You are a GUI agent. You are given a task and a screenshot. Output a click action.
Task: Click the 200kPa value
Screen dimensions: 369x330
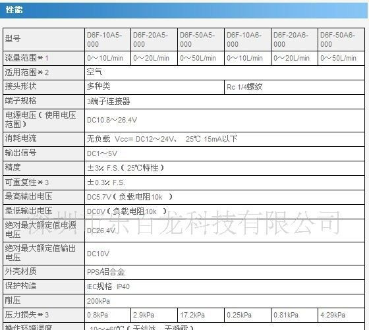tap(98, 301)
